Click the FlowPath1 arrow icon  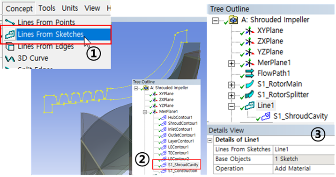tap(250, 73)
